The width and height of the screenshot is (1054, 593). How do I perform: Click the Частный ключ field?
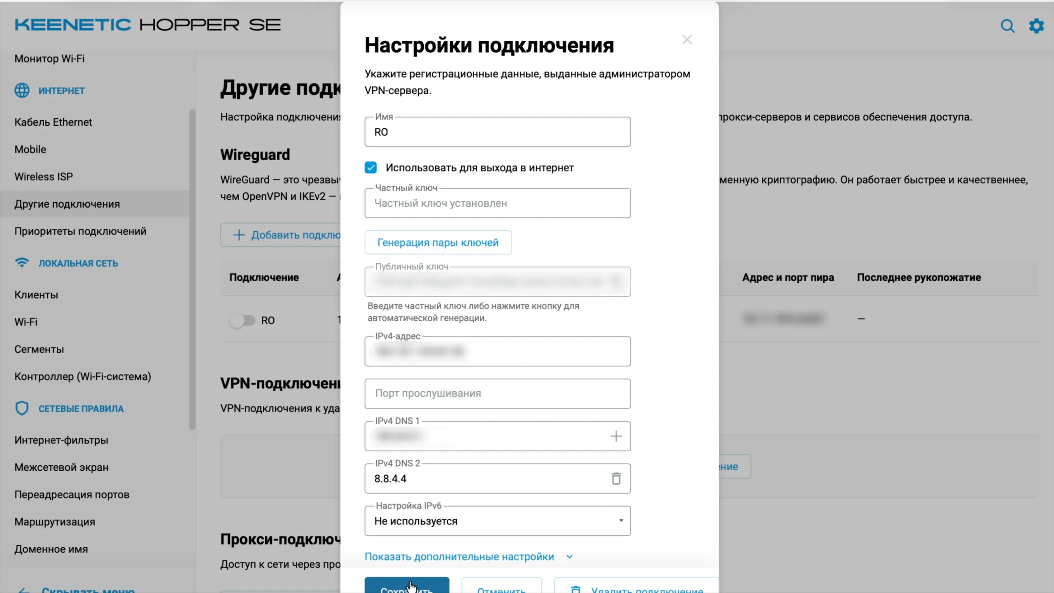coord(497,203)
